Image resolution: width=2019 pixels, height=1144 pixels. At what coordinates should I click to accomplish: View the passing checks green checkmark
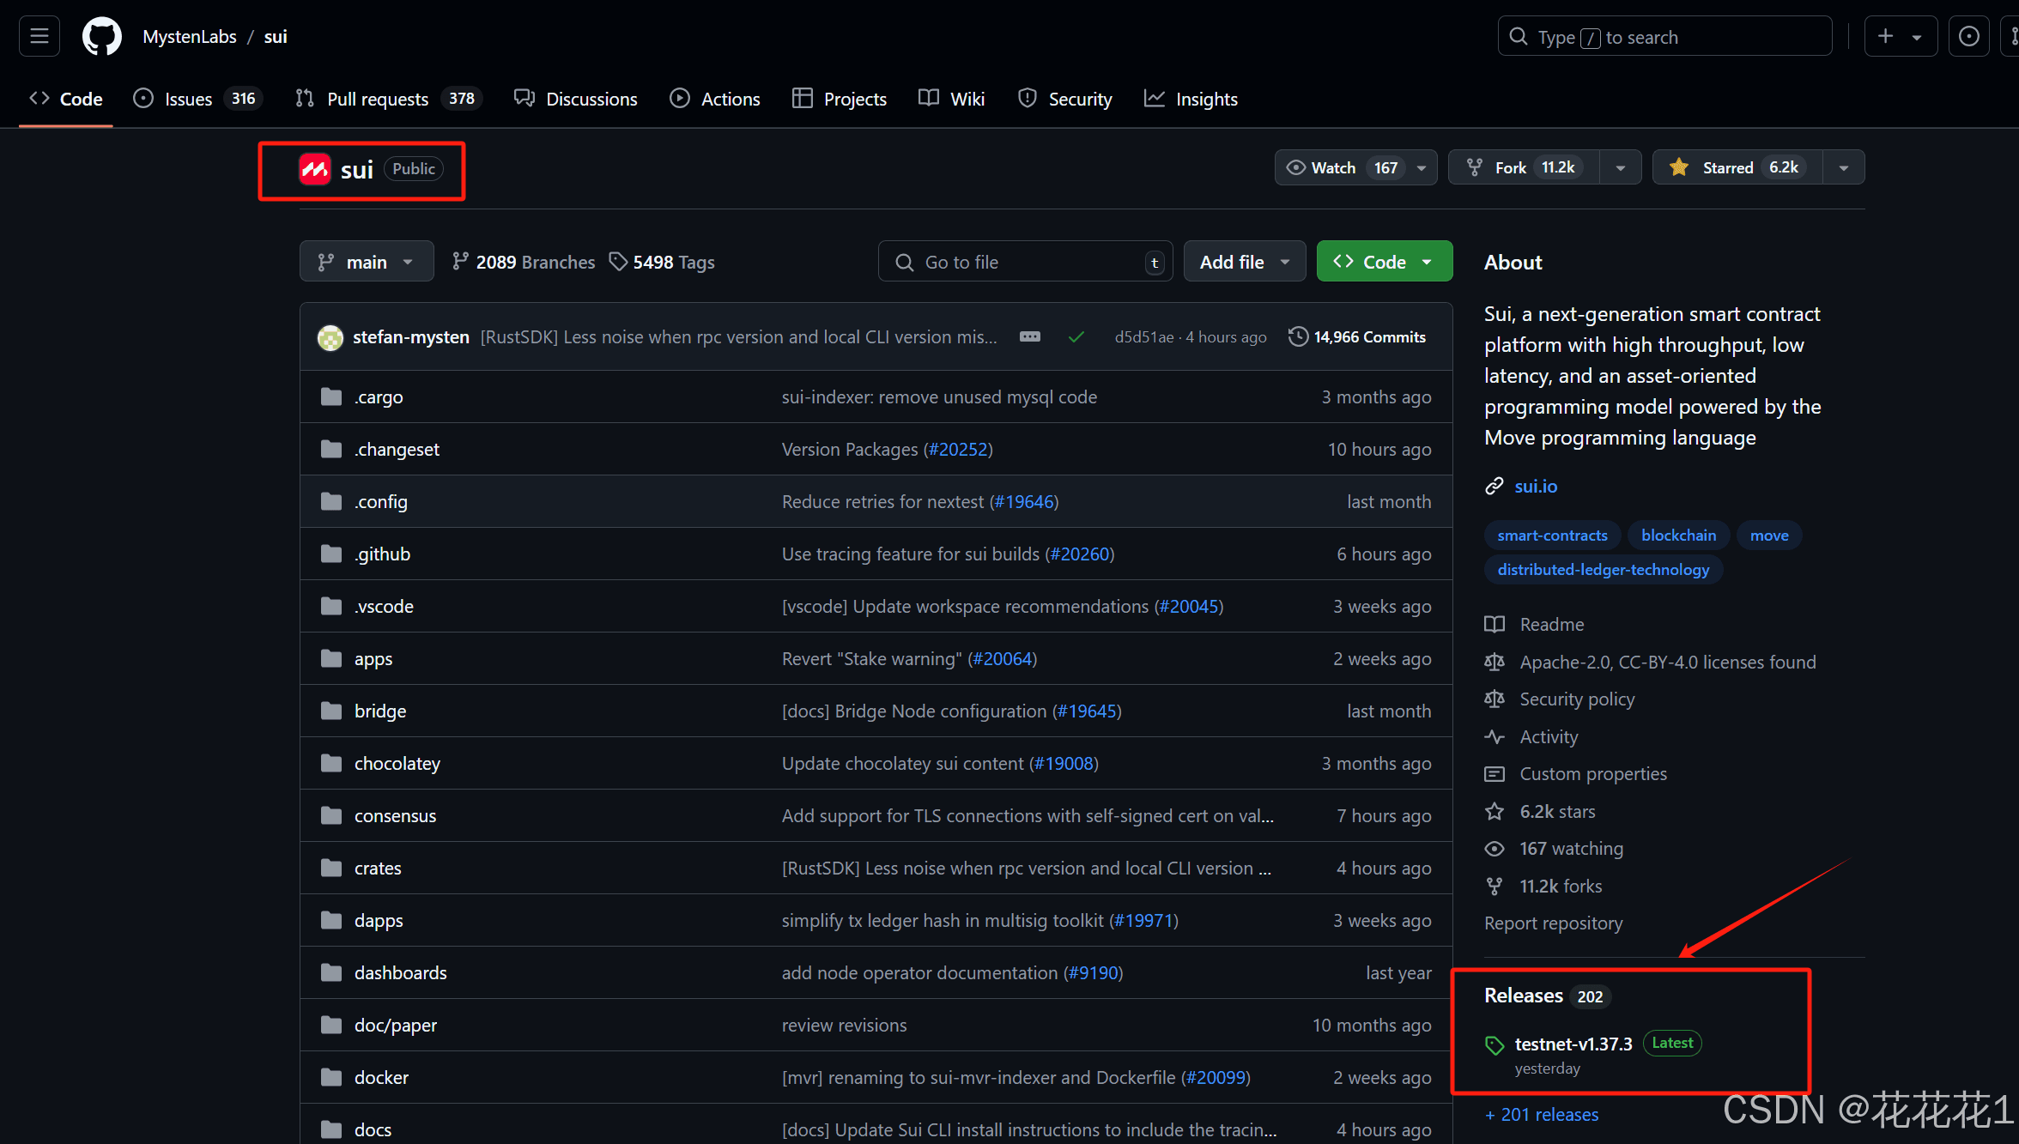(1076, 337)
